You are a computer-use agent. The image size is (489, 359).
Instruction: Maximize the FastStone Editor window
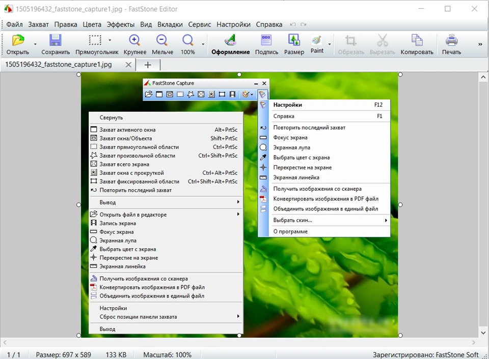click(448, 9)
